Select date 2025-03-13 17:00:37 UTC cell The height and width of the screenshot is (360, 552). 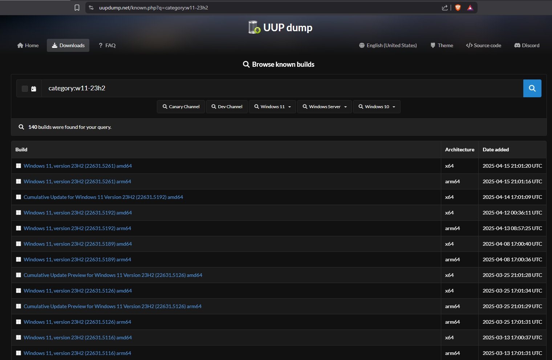[512, 337]
